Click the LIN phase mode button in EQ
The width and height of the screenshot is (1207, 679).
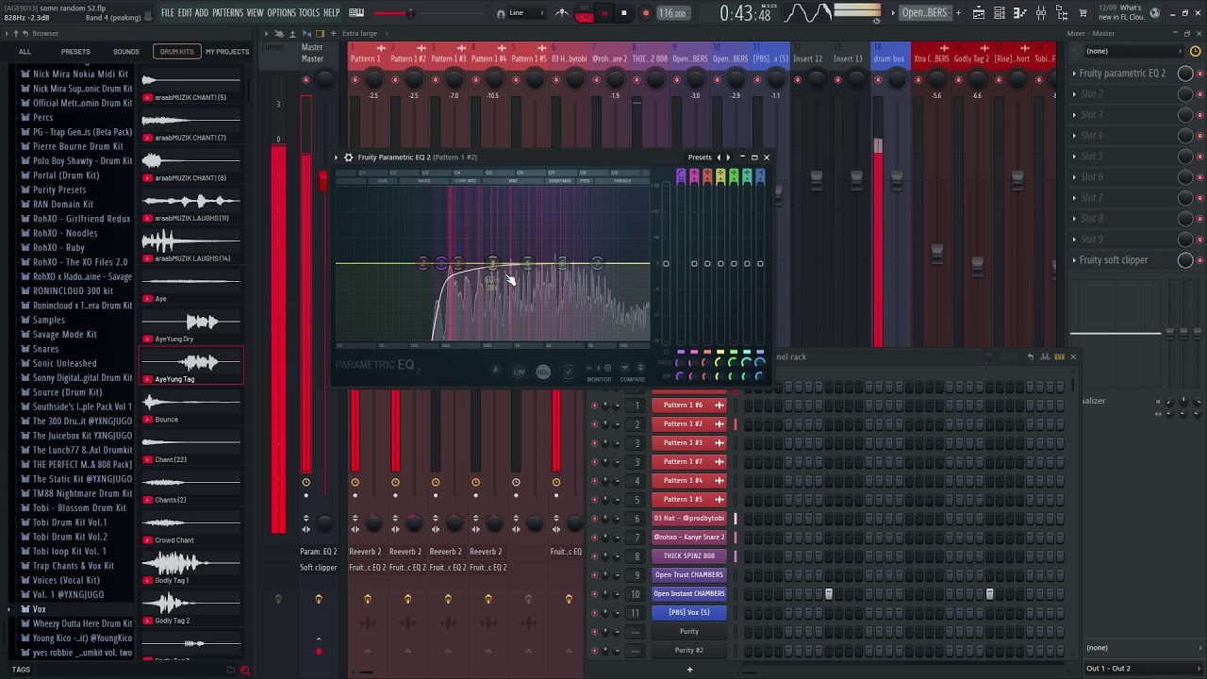pos(519,373)
